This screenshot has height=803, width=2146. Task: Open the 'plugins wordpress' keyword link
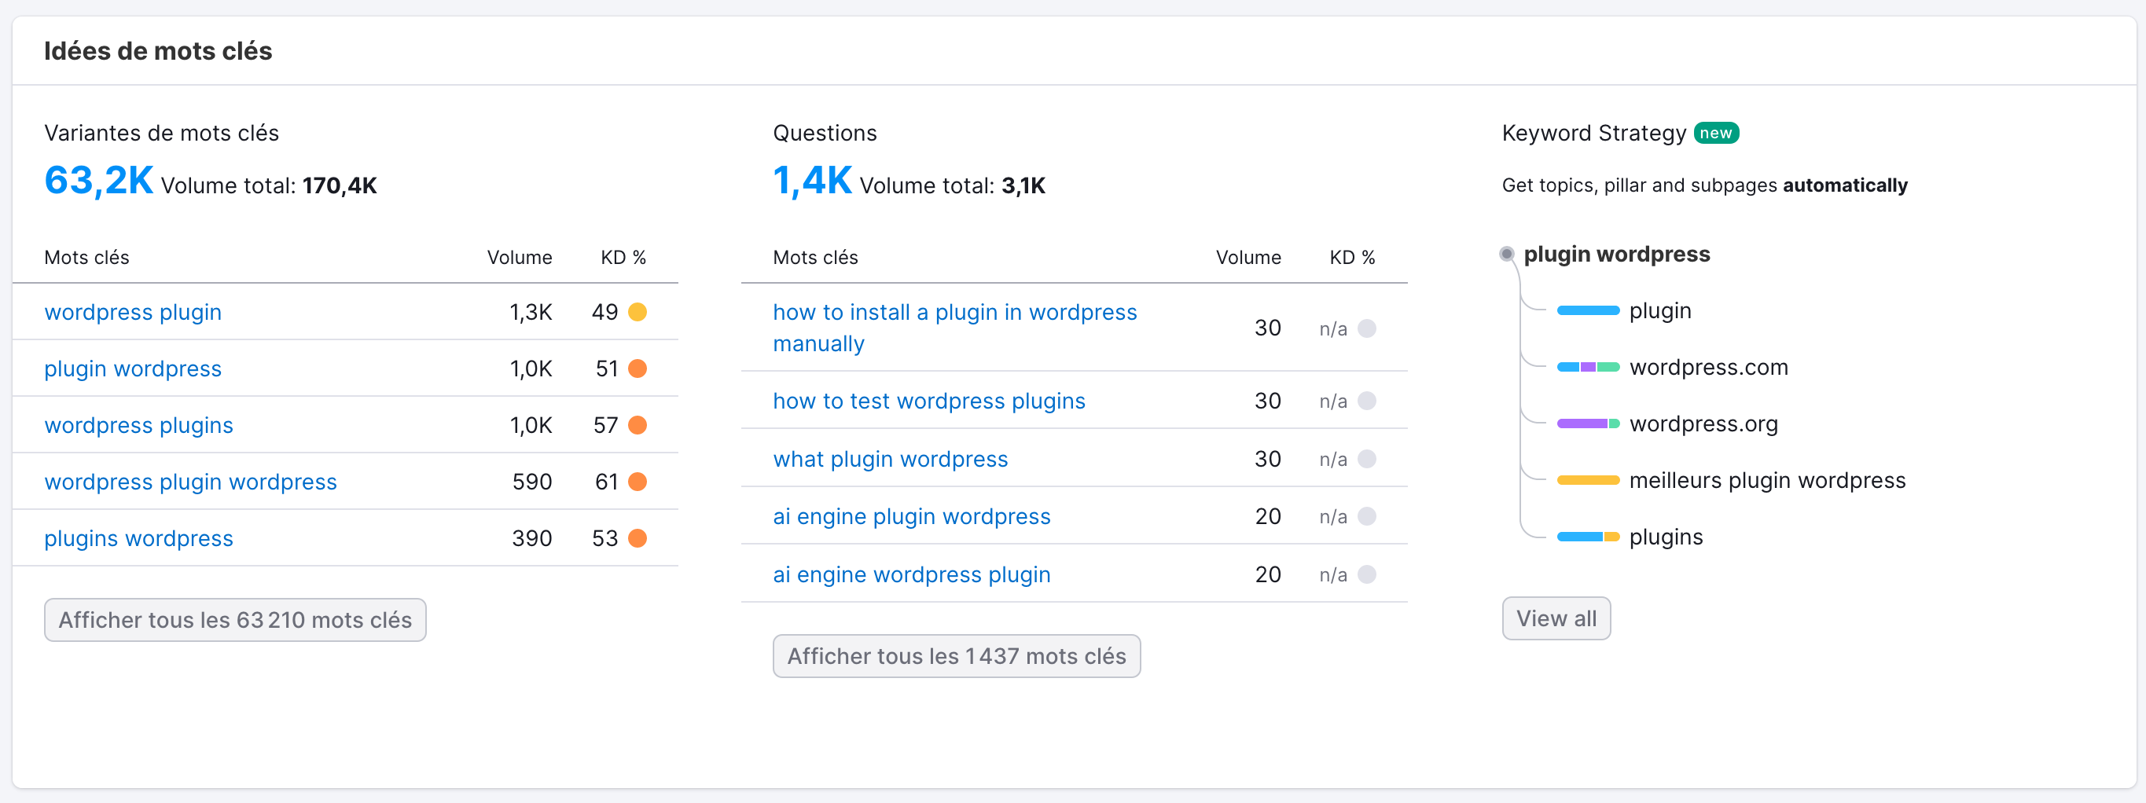[138, 538]
